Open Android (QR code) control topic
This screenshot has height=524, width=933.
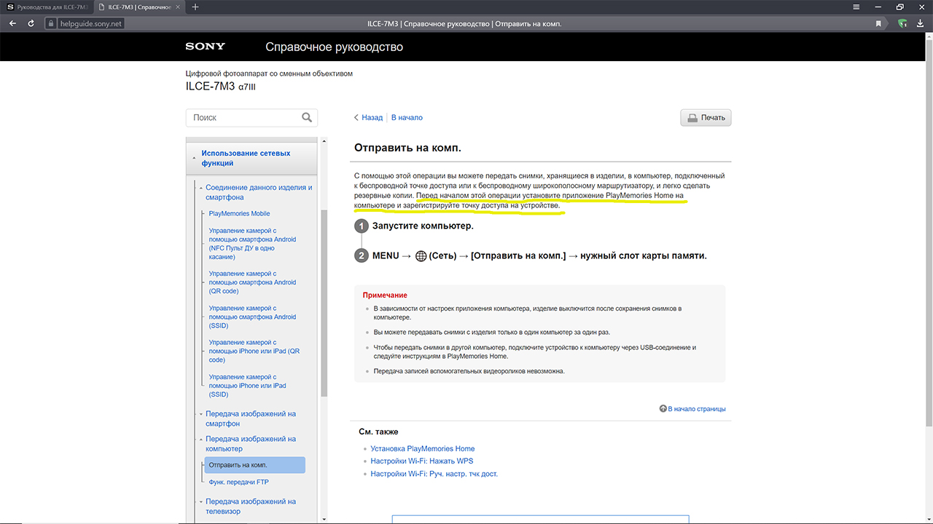coord(252,282)
